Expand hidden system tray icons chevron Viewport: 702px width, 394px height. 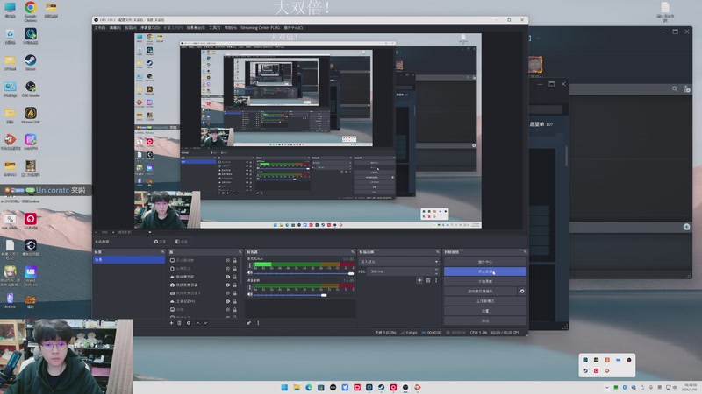pos(606,387)
